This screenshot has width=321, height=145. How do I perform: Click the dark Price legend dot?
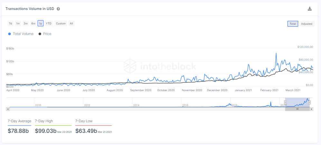tap(40, 34)
